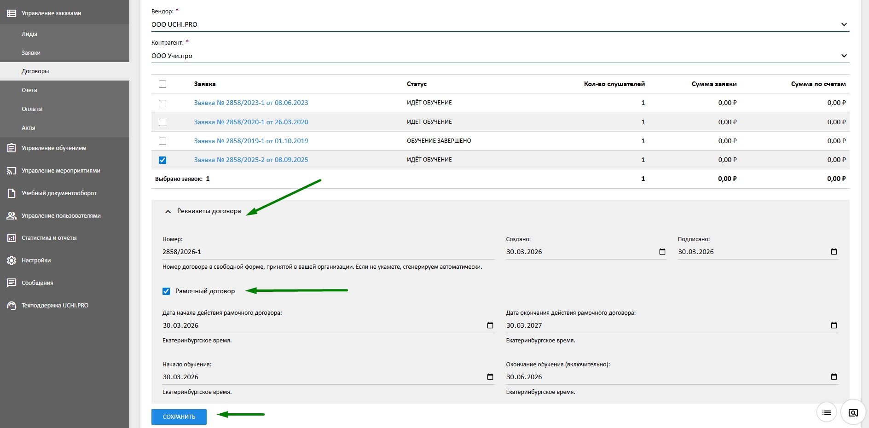Expand the Контрагент dropdown
This screenshot has height=428, width=869.
[x=844, y=56]
